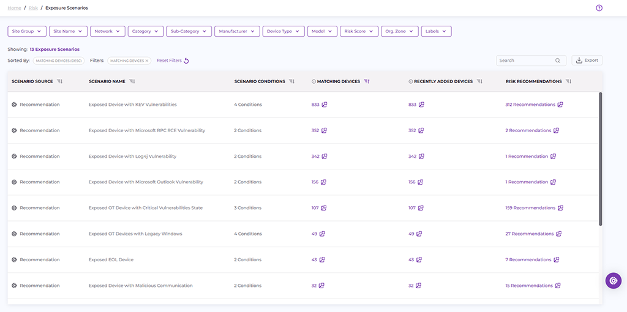Open the icon next to 27 Recommendations
This screenshot has height=312, width=627.
[559, 234]
